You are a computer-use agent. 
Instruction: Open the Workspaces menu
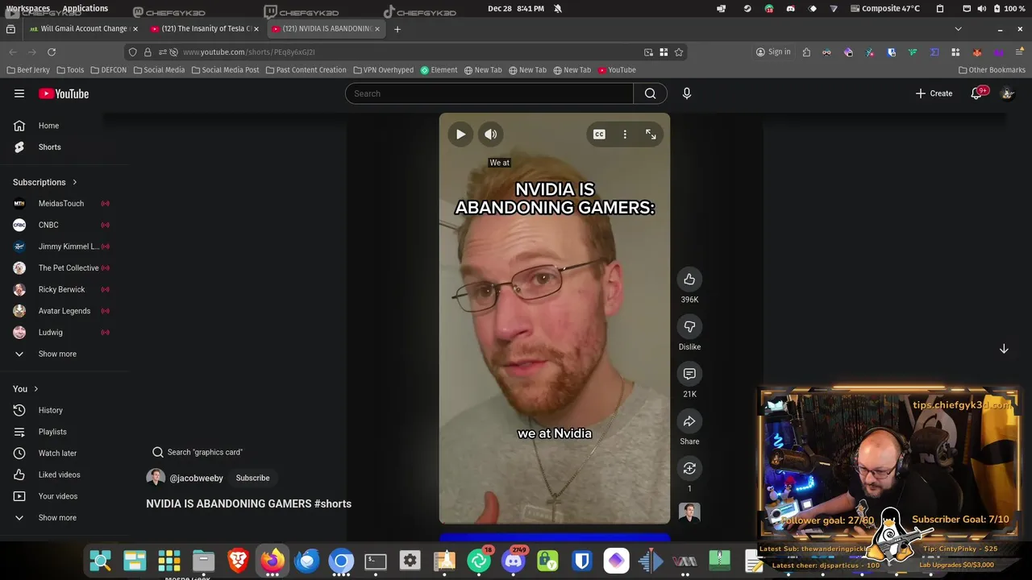point(28,8)
